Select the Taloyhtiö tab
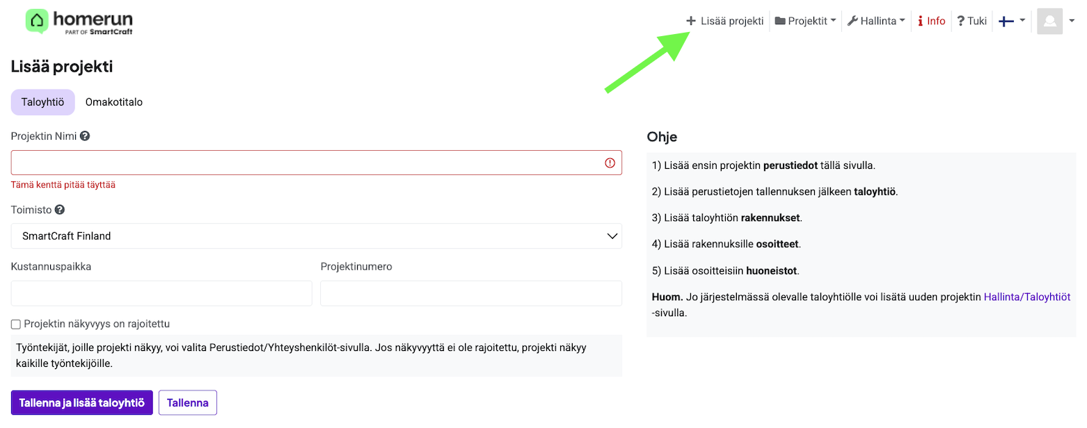1087x428 pixels. point(42,102)
